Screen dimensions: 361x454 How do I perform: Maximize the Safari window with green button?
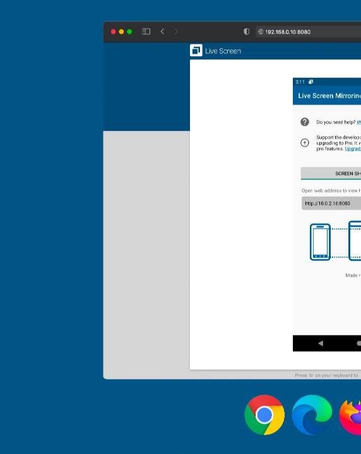(x=129, y=32)
